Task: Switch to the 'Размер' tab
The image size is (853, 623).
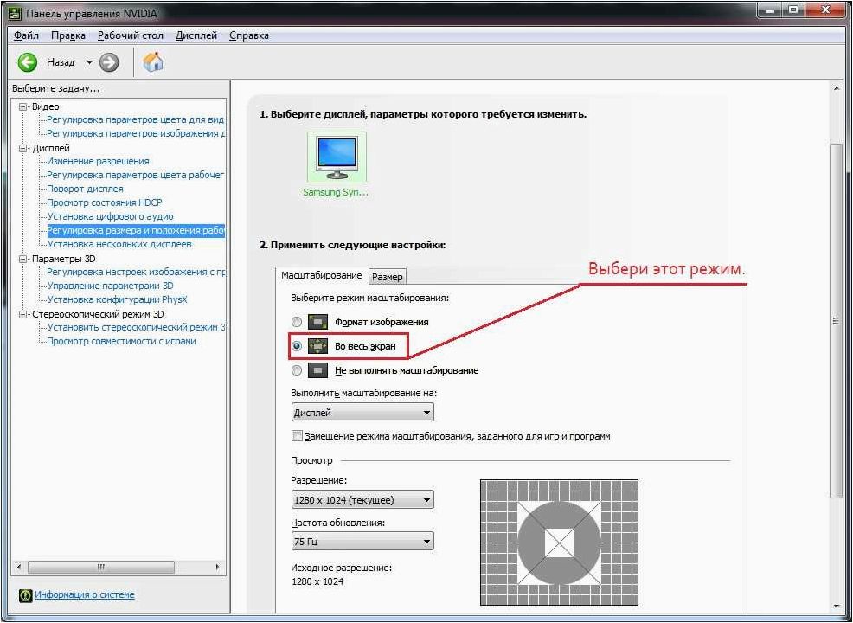Action: tap(388, 276)
